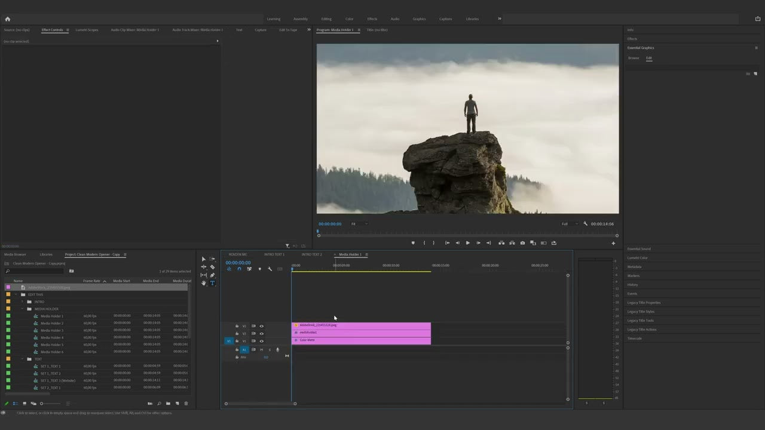This screenshot has width=765, height=430.
Task: Choose the Razor tool
Action: pos(212,267)
